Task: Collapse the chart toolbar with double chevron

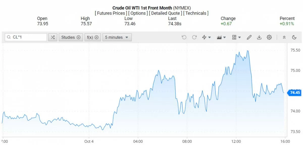Action: [x=284, y=37]
